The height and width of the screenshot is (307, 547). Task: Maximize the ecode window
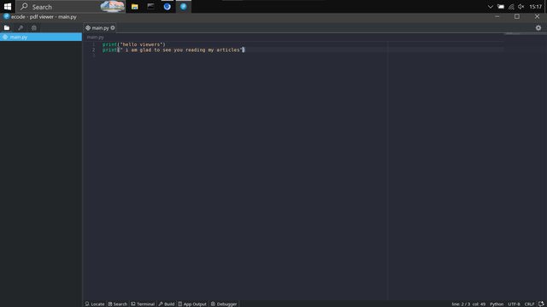pos(517,16)
